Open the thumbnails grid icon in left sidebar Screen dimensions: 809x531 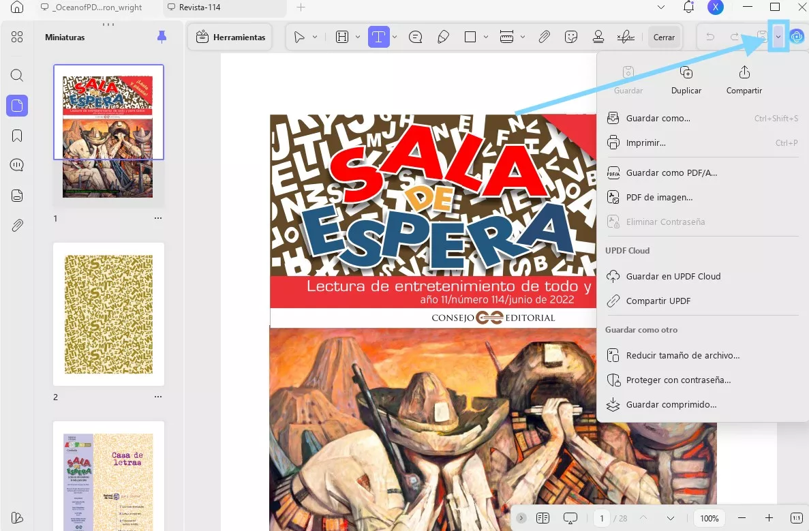tap(17, 37)
